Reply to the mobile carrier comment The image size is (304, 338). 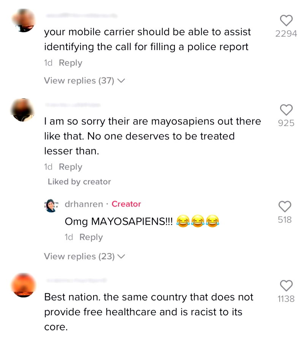click(x=70, y=63)
